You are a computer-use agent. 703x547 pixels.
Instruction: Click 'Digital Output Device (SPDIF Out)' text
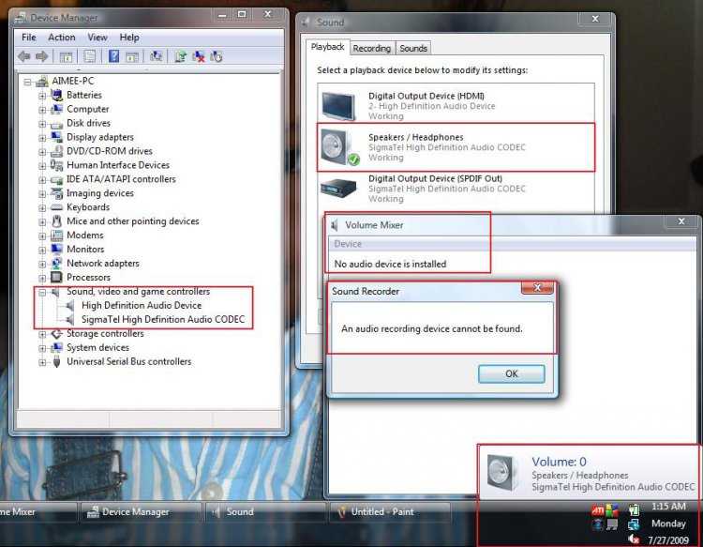point(435,178)
